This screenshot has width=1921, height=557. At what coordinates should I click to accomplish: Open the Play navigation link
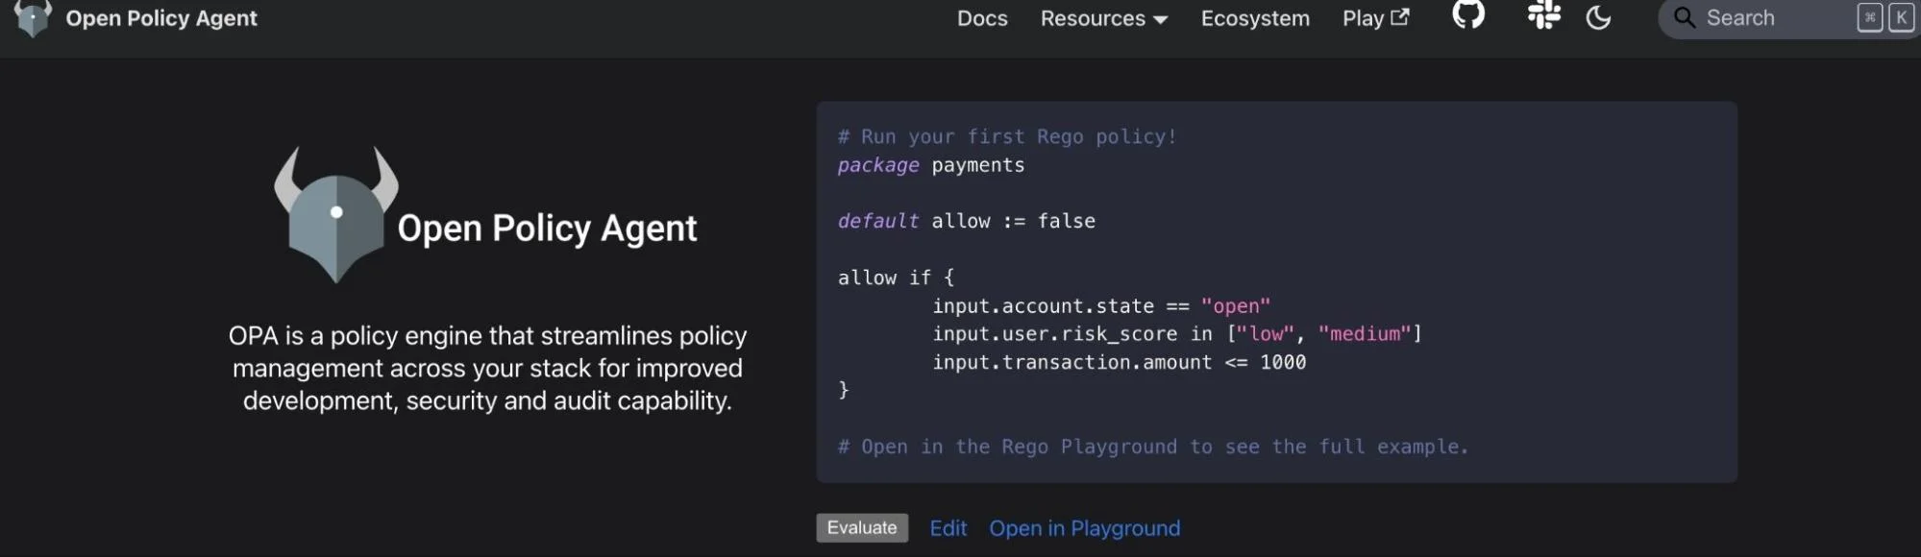tap(1375, 18)
